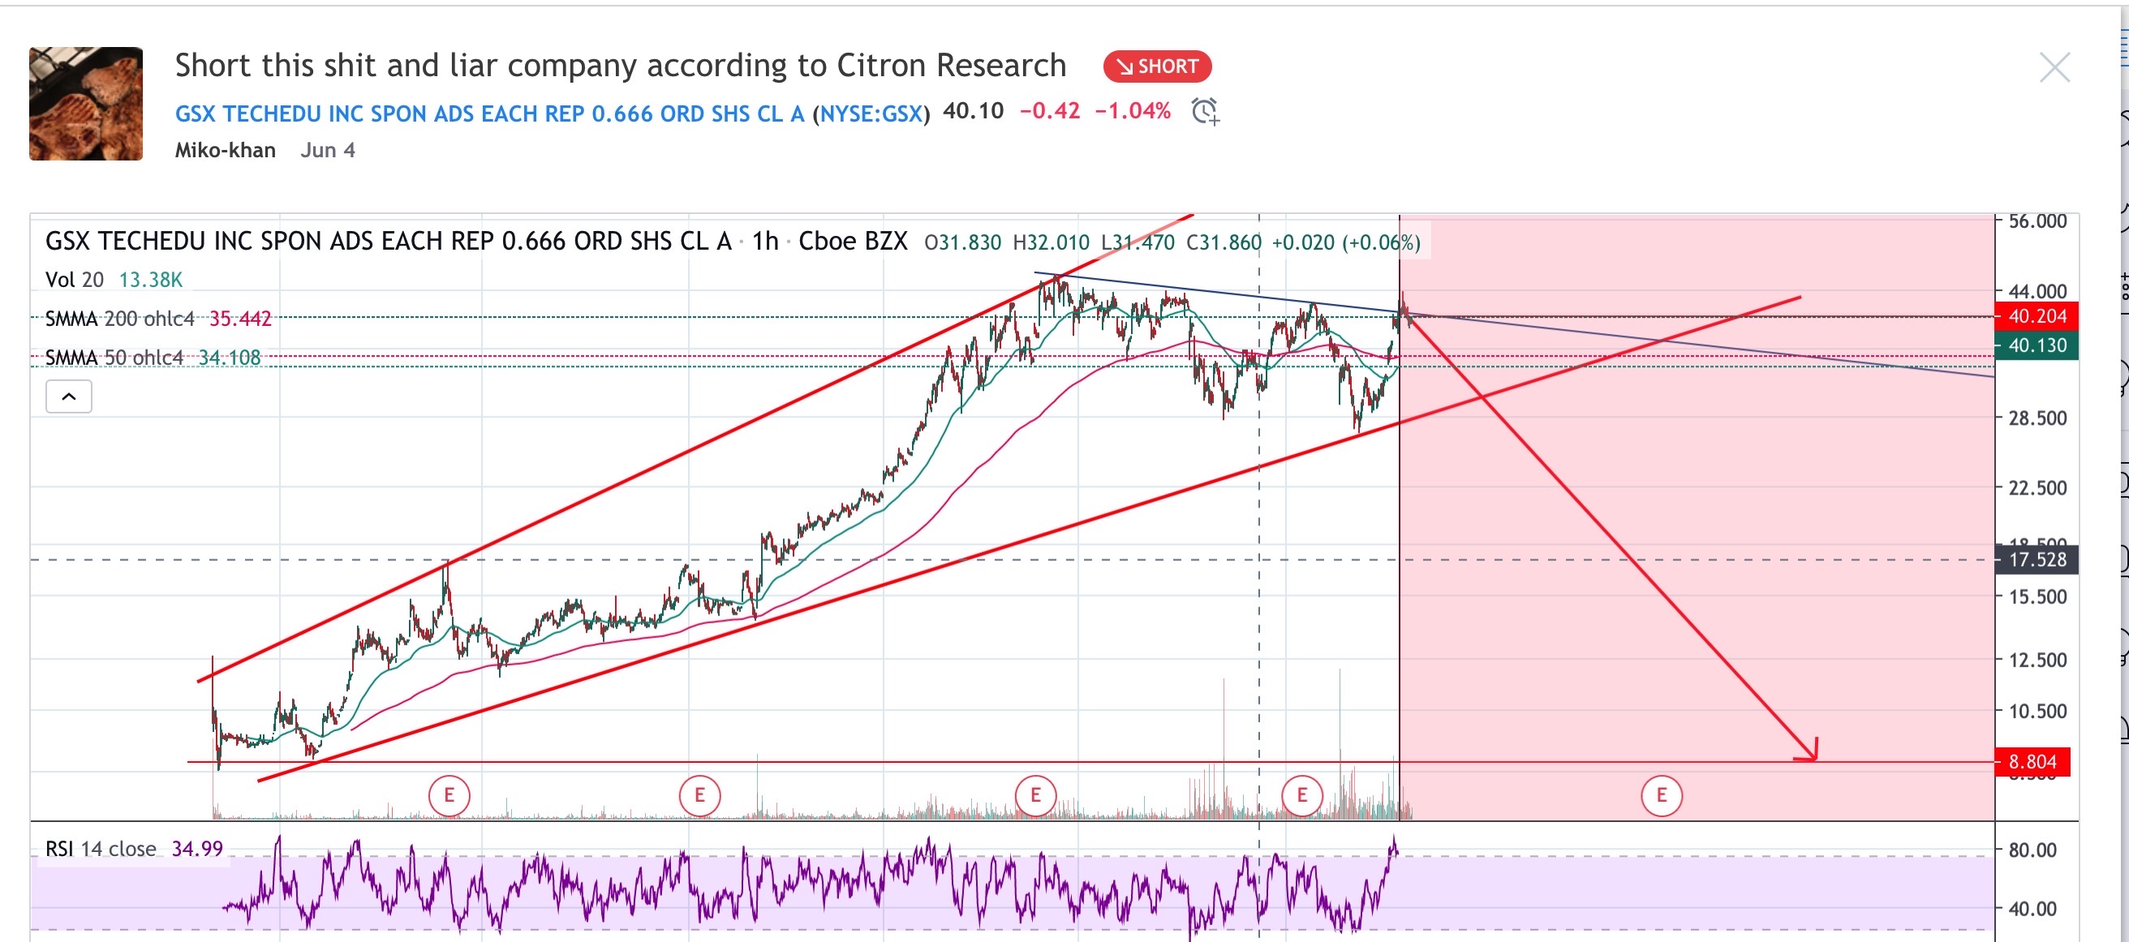Select the Vol 20 indicator label
This screenshot has height=942, width=2129.
(75, 280)
